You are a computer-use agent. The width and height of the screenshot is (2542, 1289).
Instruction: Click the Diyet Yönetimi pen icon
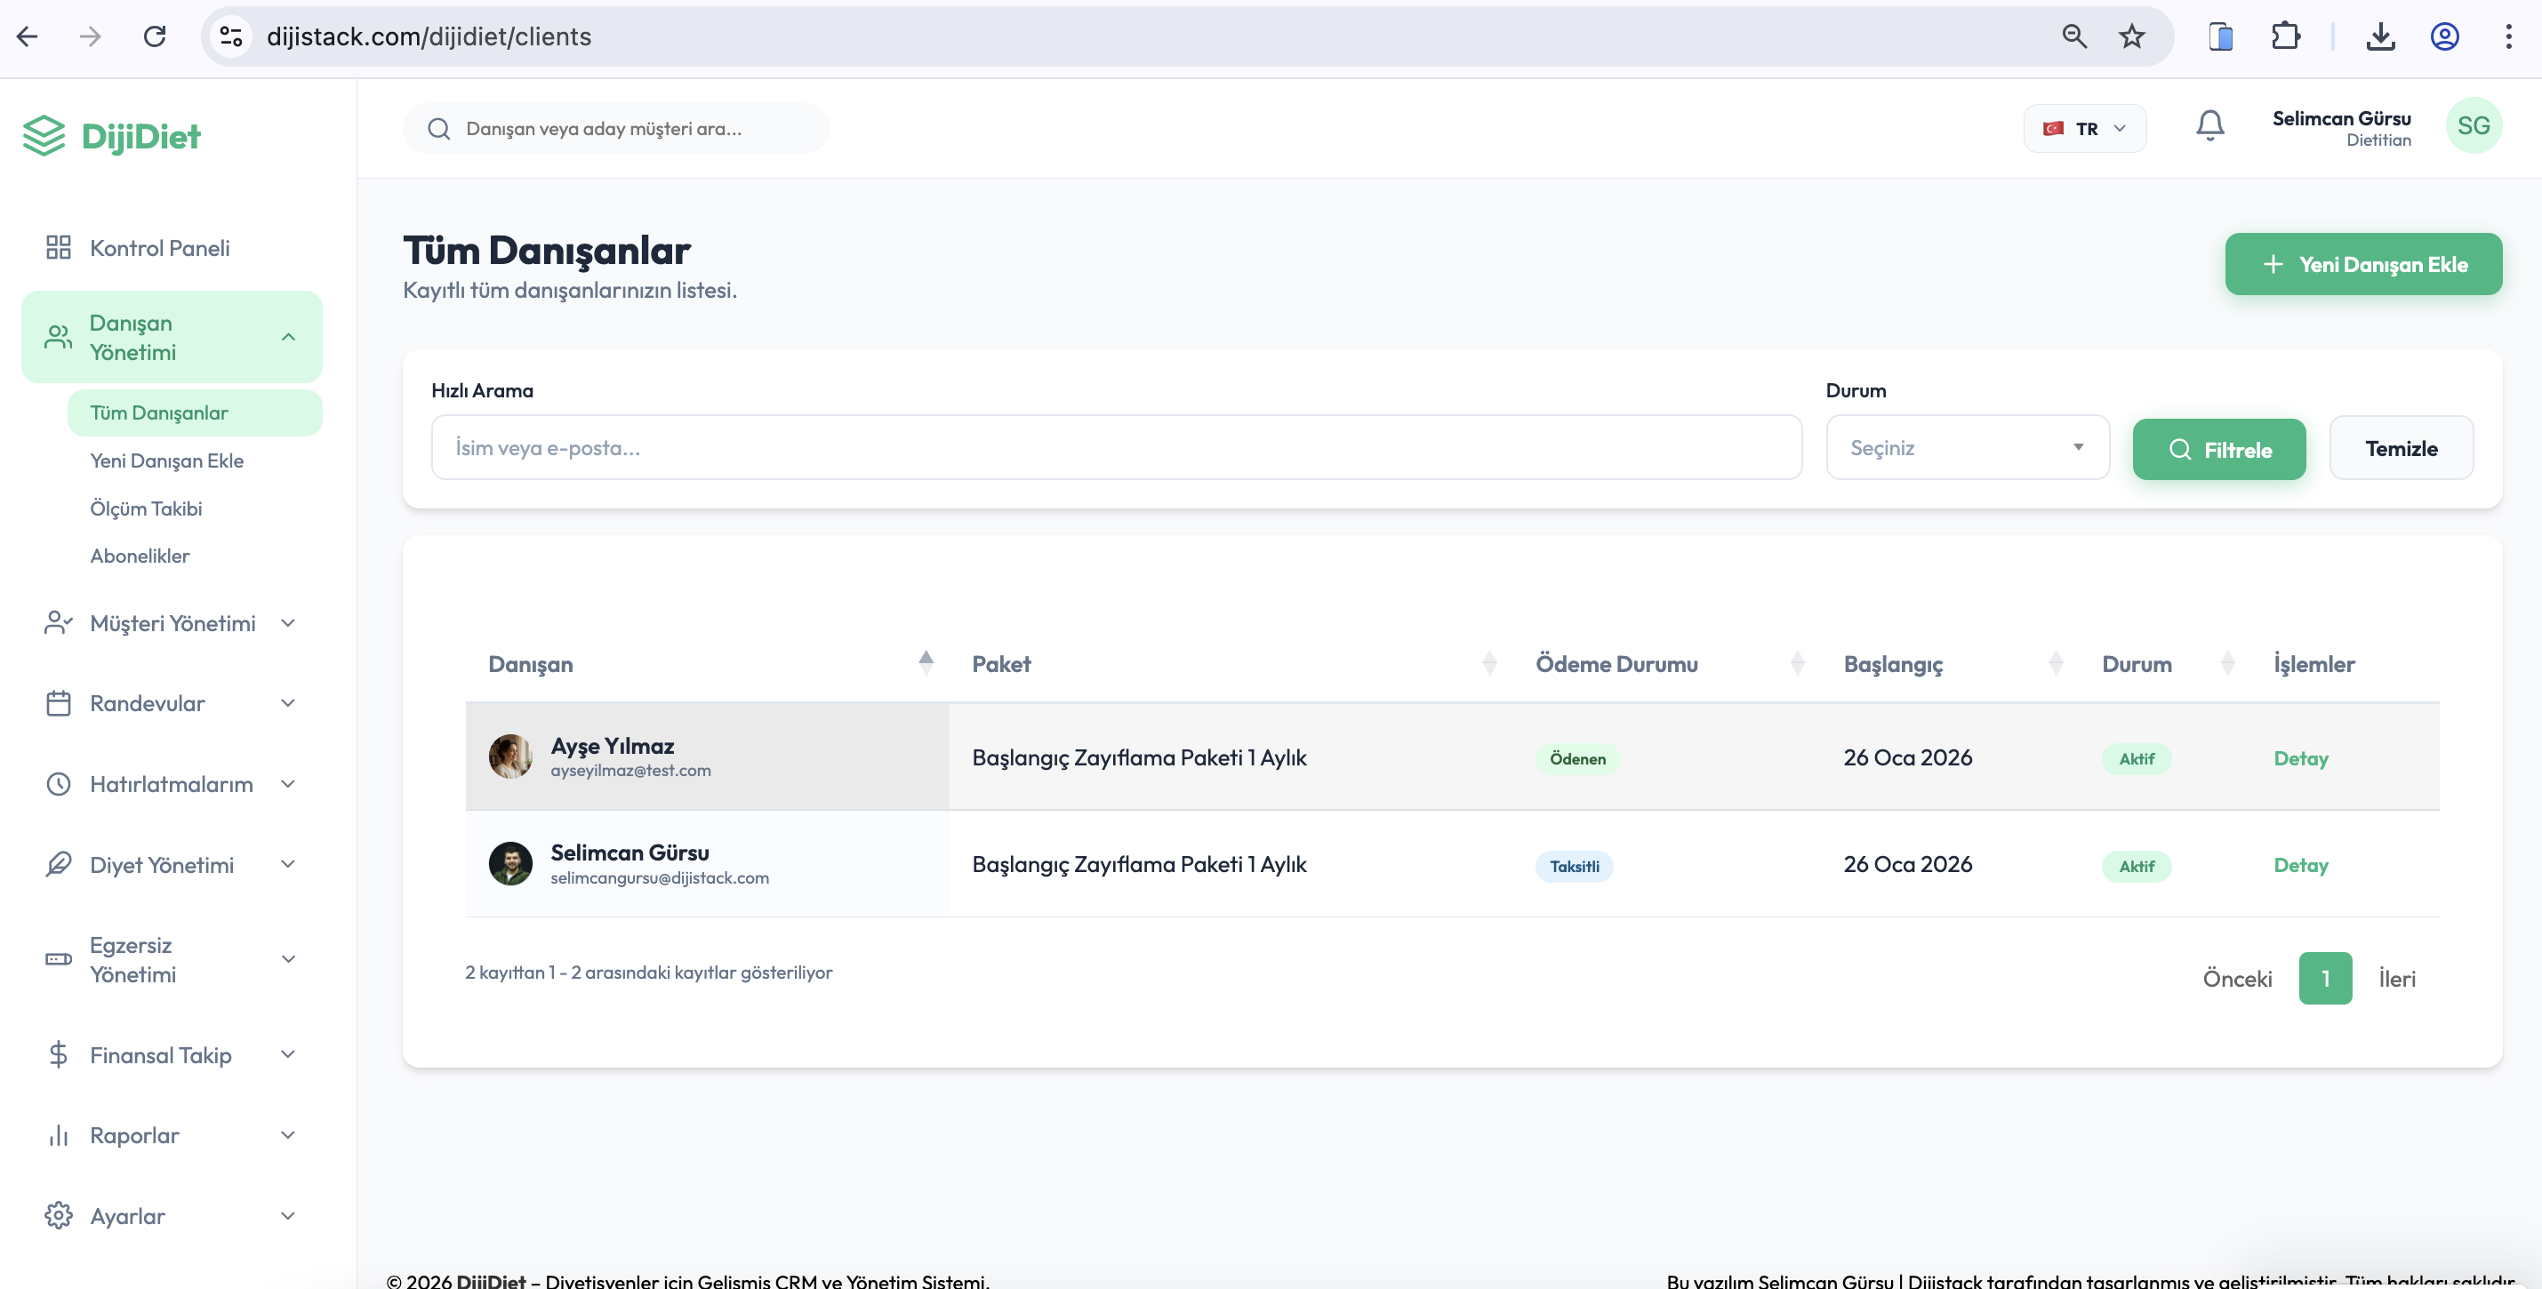[x=57, y=863]
